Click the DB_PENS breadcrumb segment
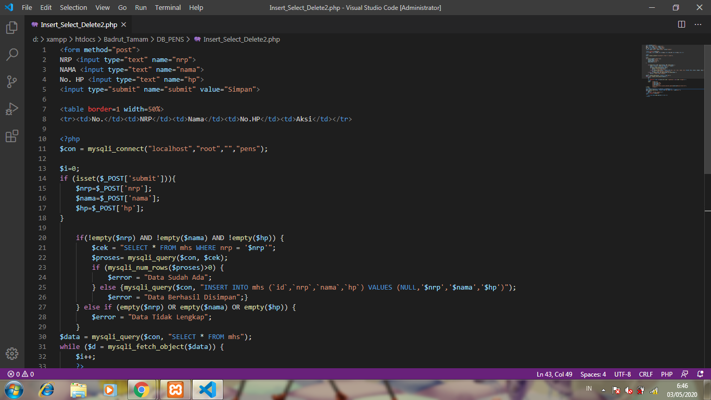Screen dimensions: 711x400 [170, 39]
